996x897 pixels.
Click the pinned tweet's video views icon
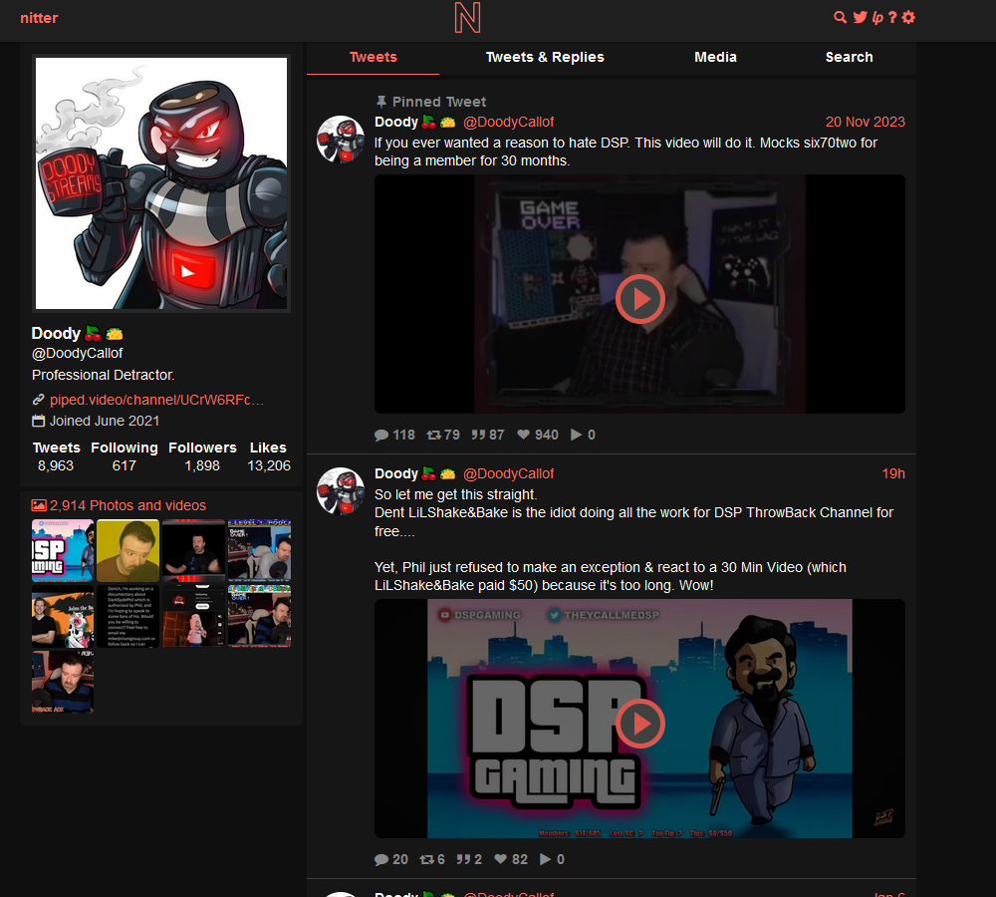[x=576, y=435]
